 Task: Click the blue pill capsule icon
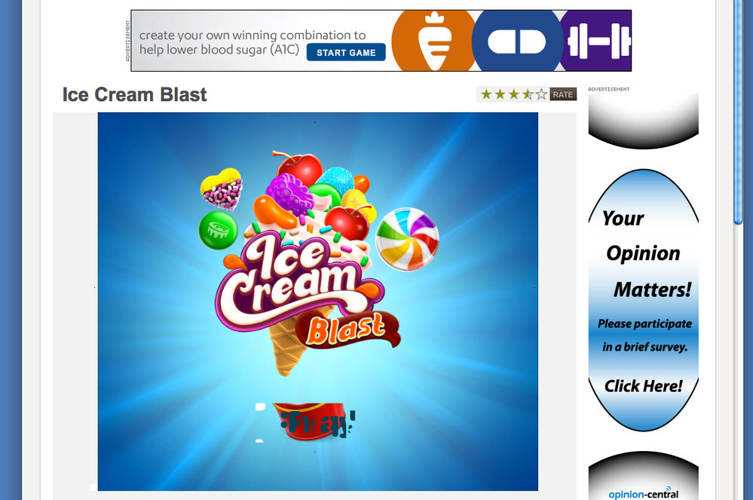click(517, 41)
